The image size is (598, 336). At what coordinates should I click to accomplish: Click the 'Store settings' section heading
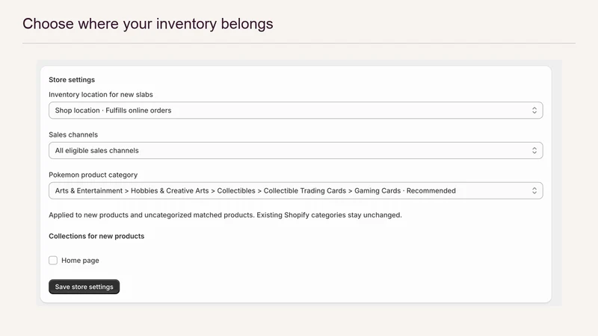pyautogui.click(x=72, y=80)
